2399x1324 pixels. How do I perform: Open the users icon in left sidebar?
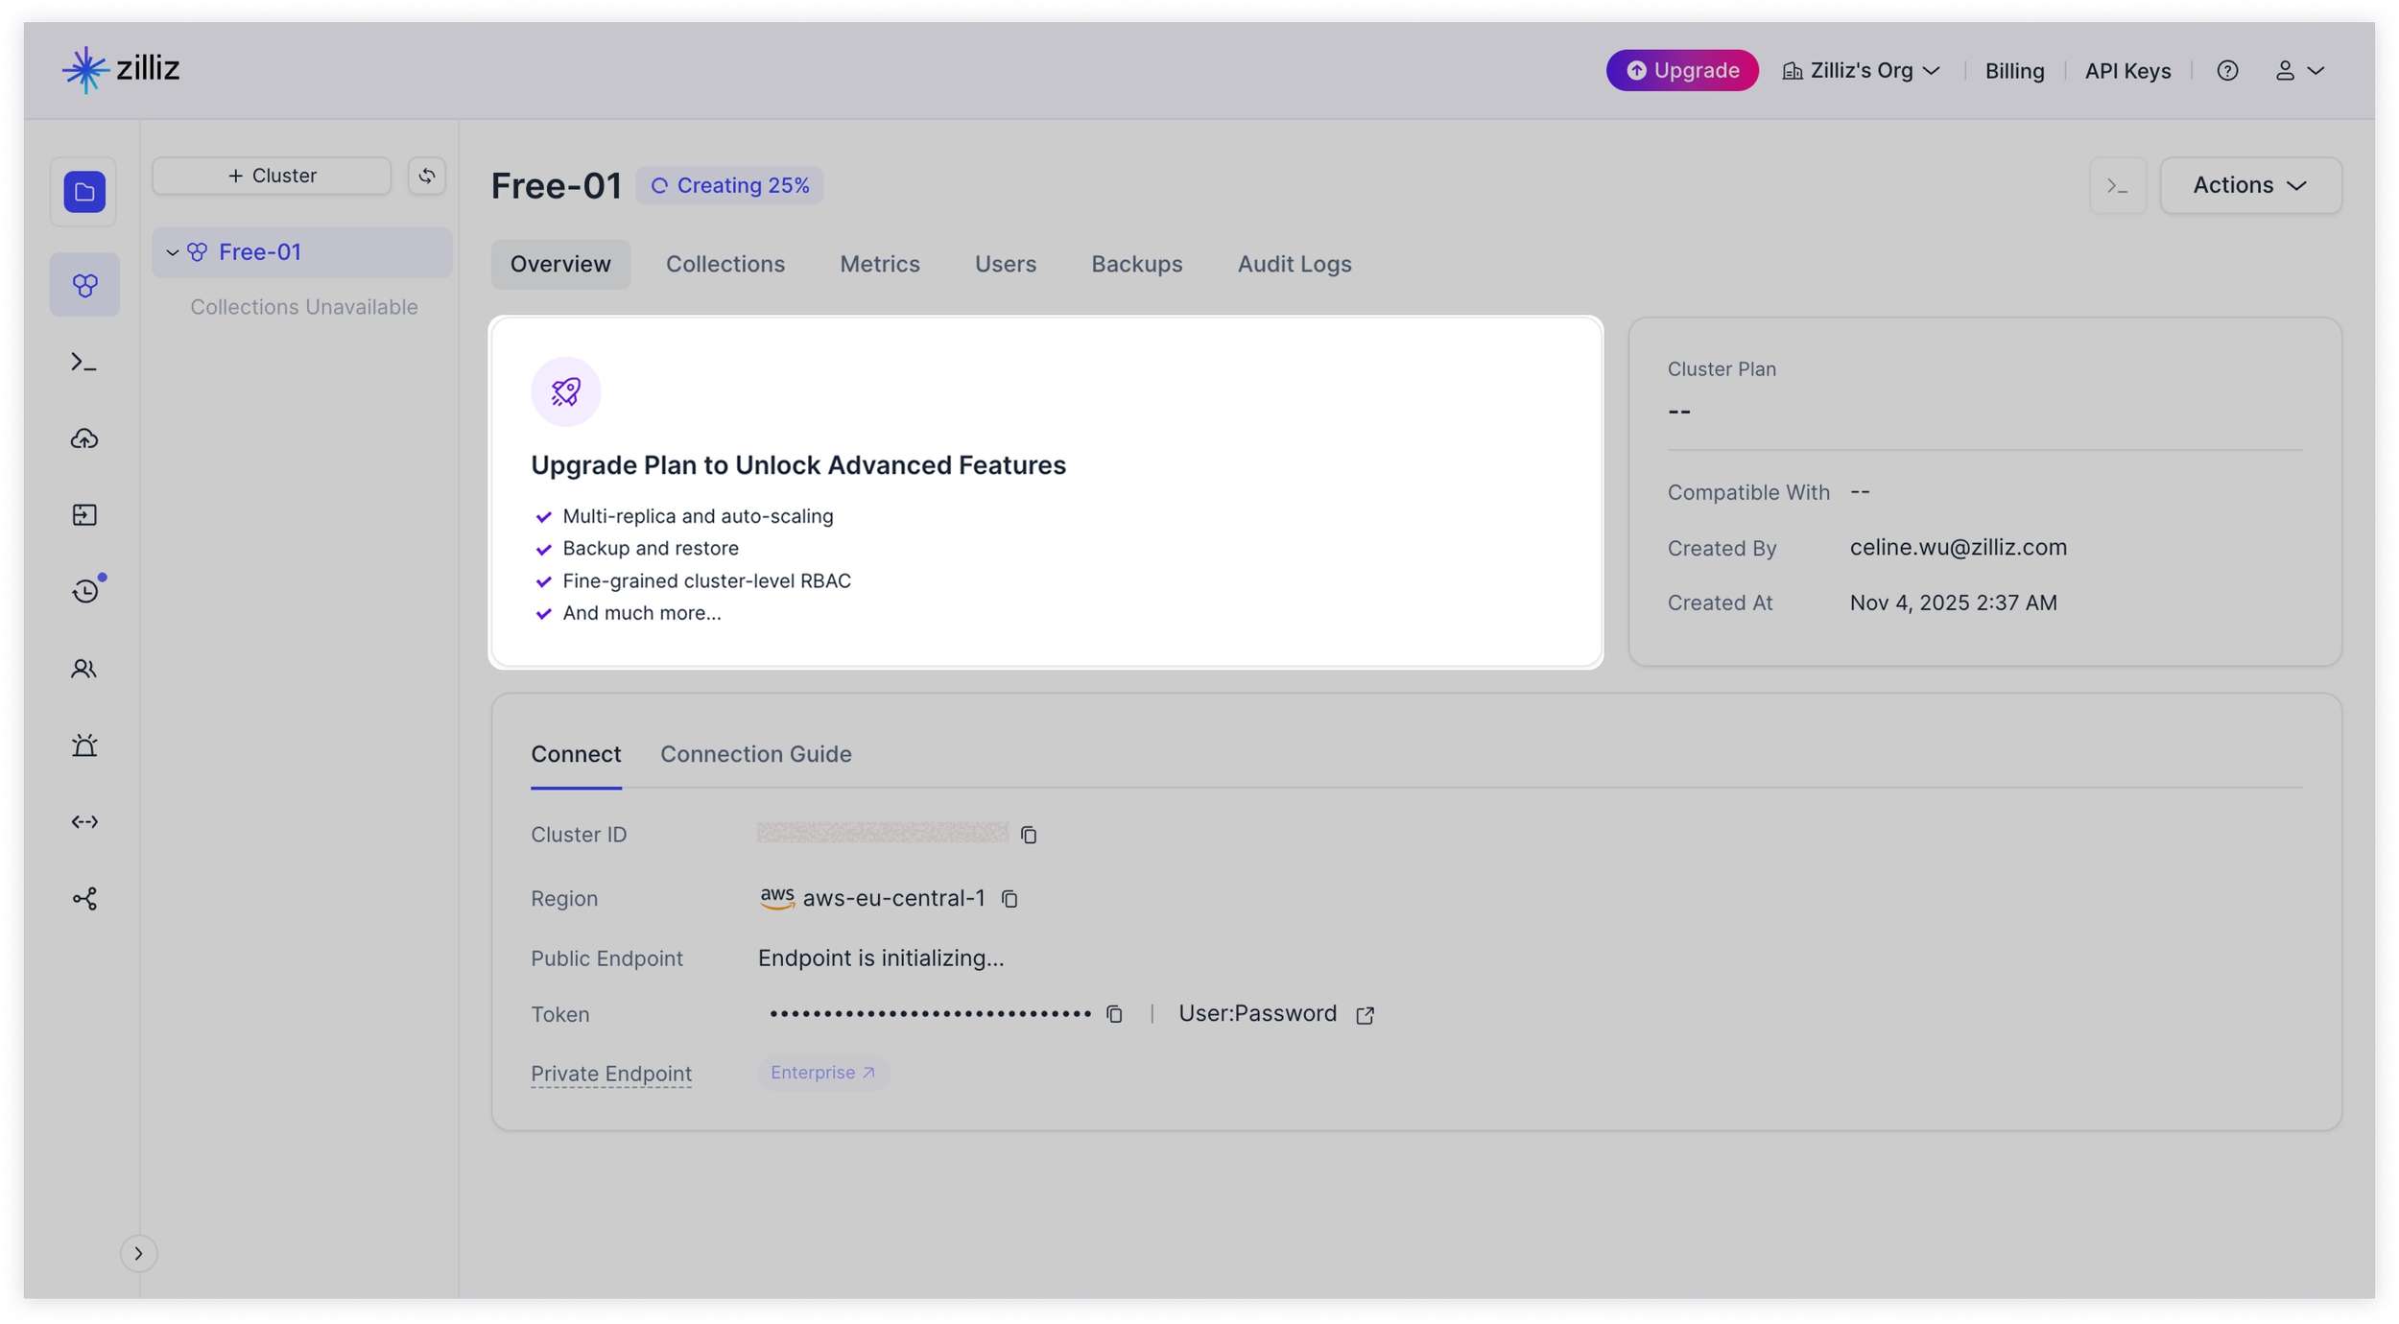click(84, 669)
